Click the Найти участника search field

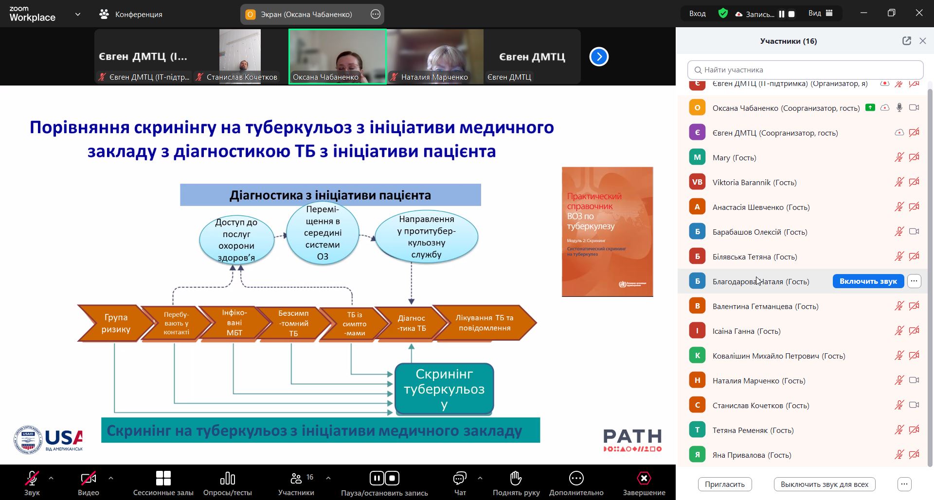[805, 70]
